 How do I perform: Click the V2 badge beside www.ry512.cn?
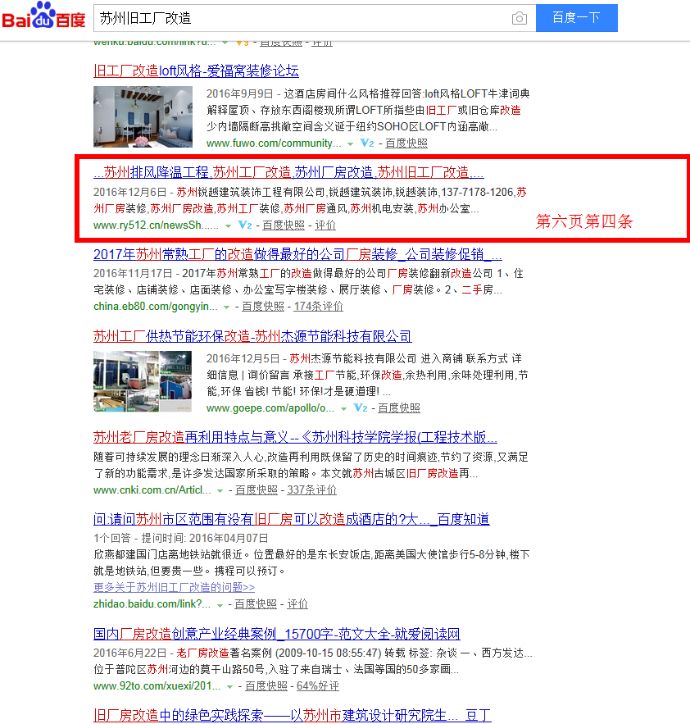click(244, 225)
